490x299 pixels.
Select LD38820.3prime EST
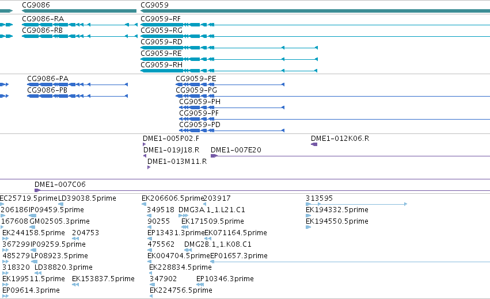63,267
